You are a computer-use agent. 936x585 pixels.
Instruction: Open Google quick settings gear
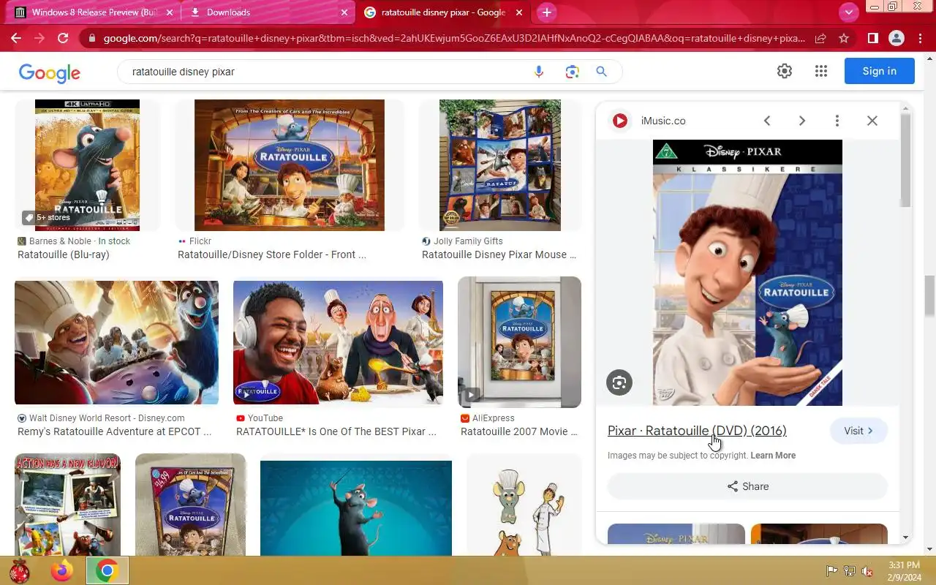pyautogui.click(x=785, y=71)
